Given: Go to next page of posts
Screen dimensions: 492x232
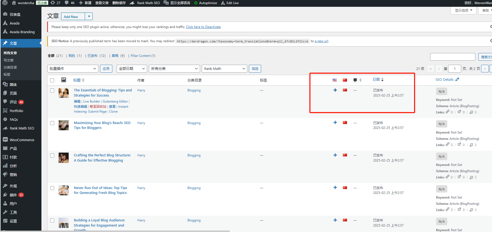Looking at the screenshot, I should [485, 69].
